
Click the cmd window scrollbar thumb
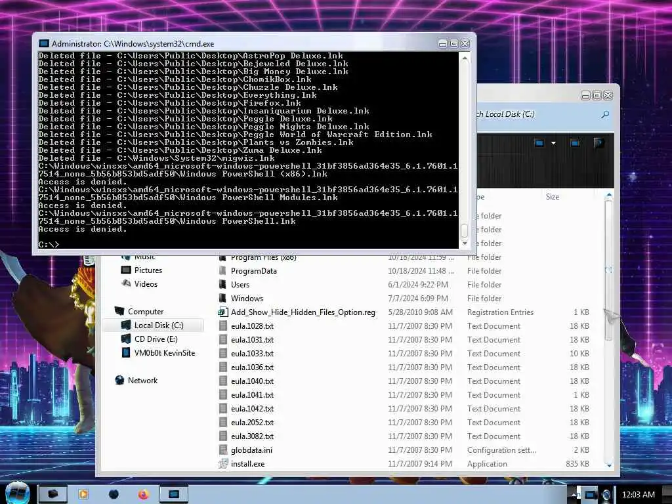464,230
